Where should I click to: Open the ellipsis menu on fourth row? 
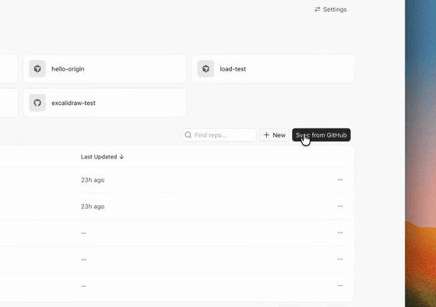(x=340, y=259)
